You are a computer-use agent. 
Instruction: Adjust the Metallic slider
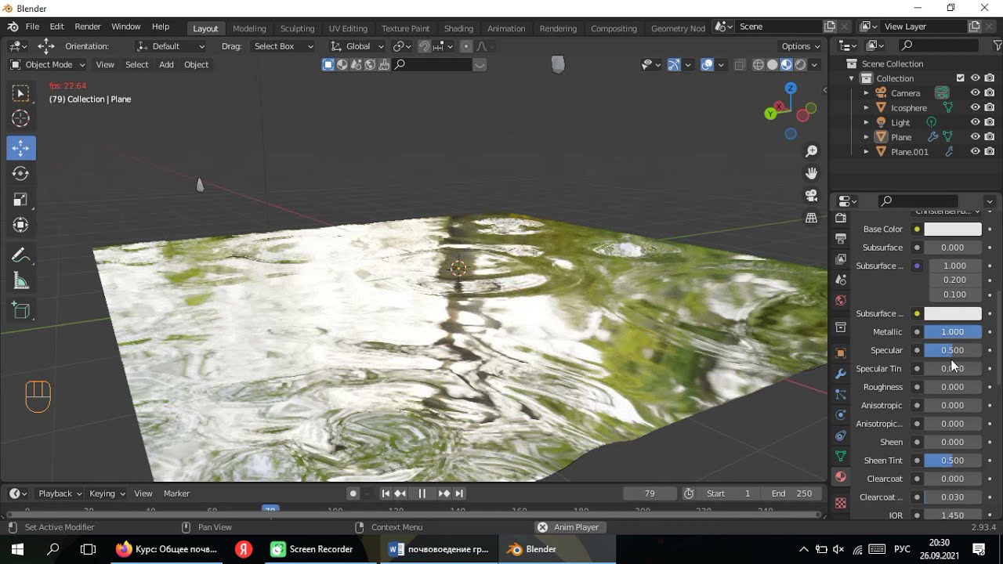point(953,332)
